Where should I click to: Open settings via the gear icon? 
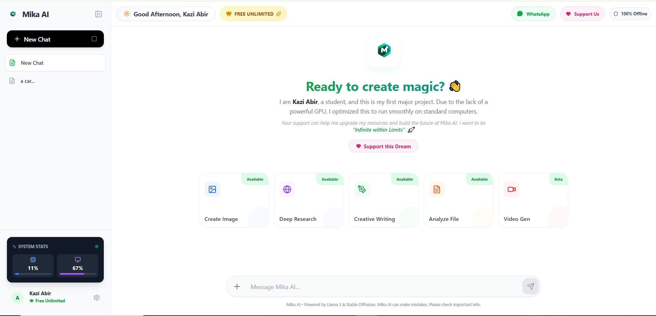(97, 298)
